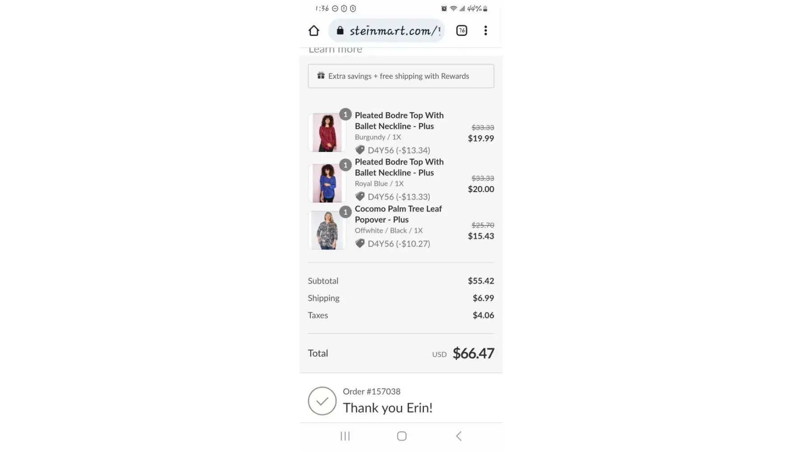Tap the Android home navigation button
This screenshot has height=451, width=802.
pyautogui.click(x=401, y=436)
